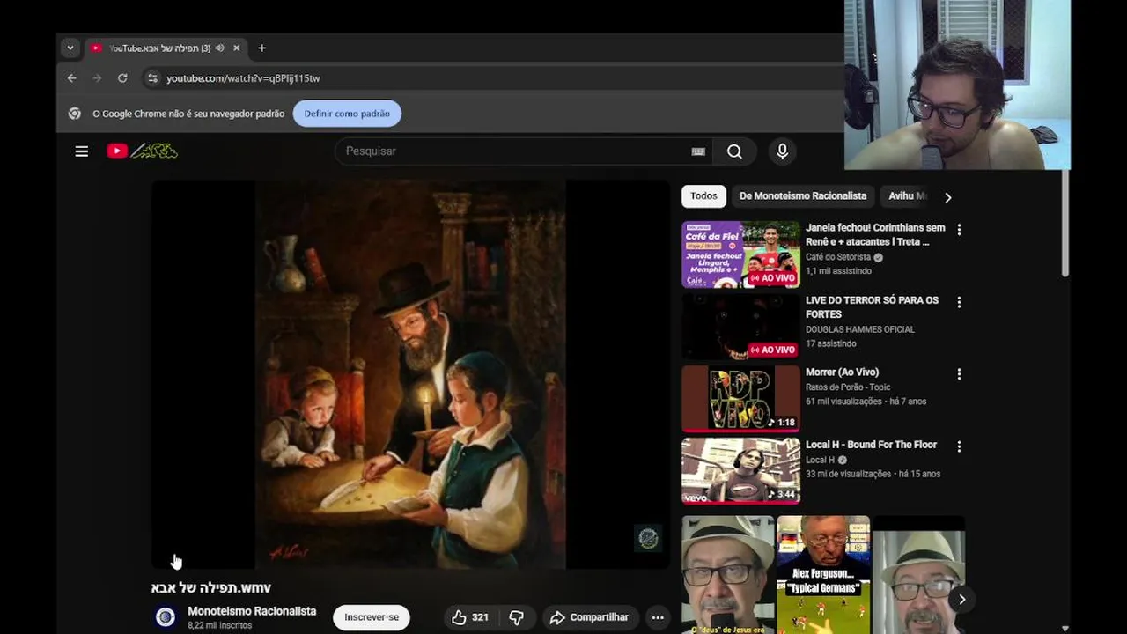Screen dimensions: 1127x634
Task: Click the search magnifier button
Action: tap(734, 151)
